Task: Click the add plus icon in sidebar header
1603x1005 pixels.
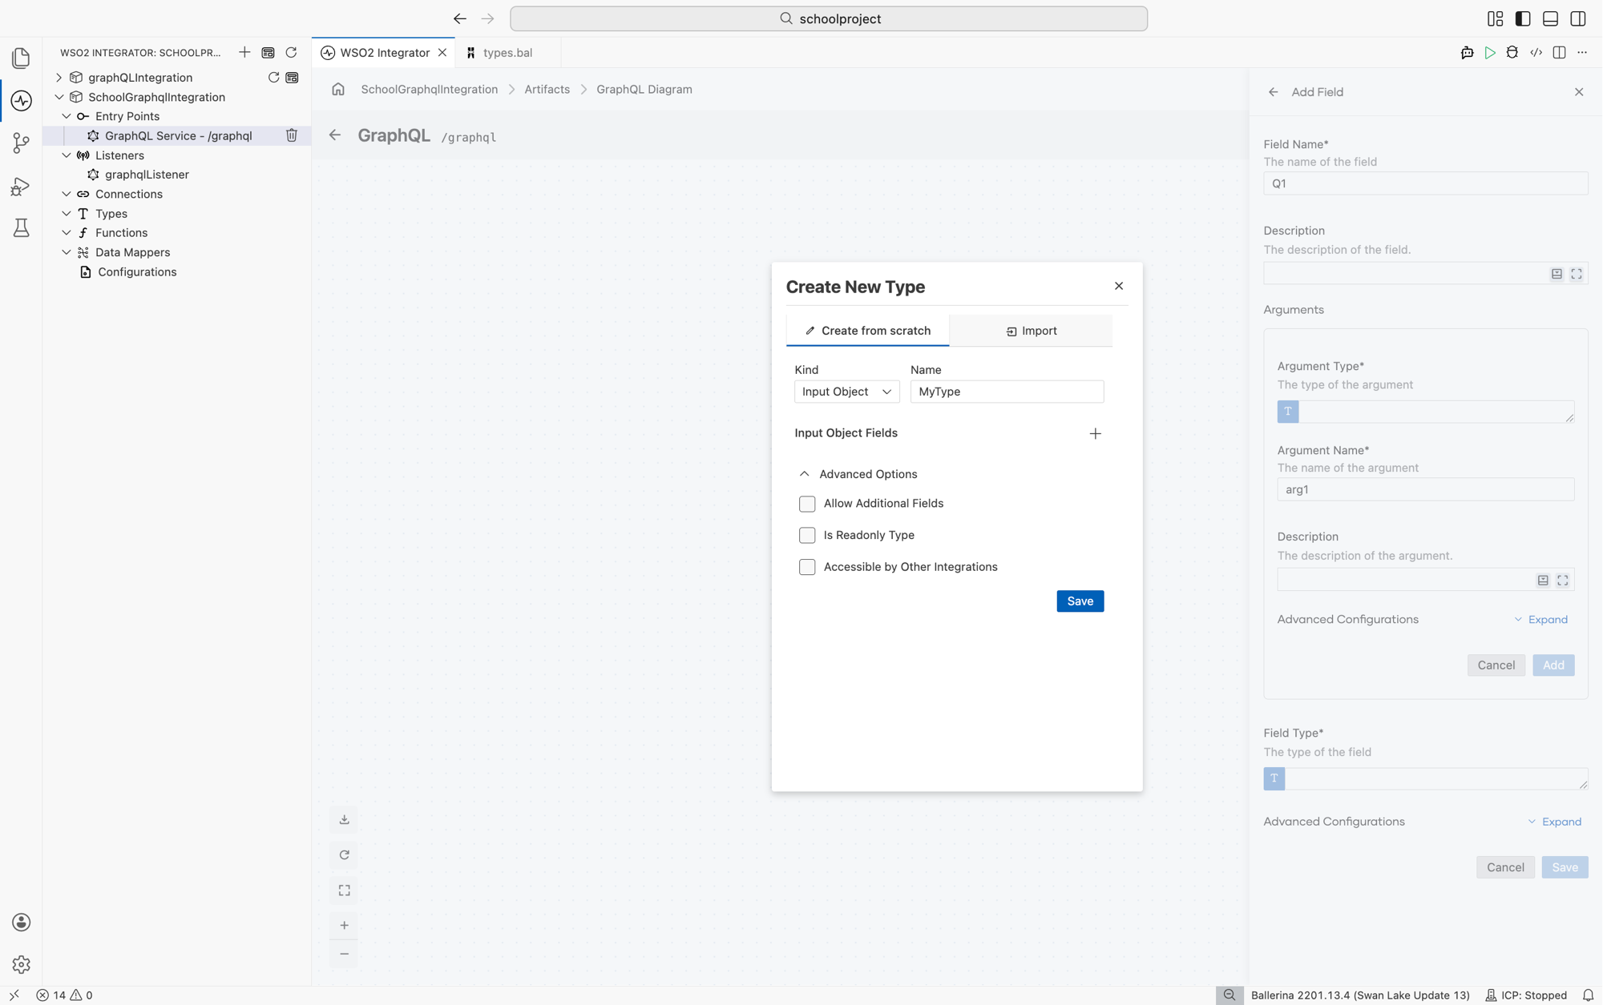Action: click(244, 52)
